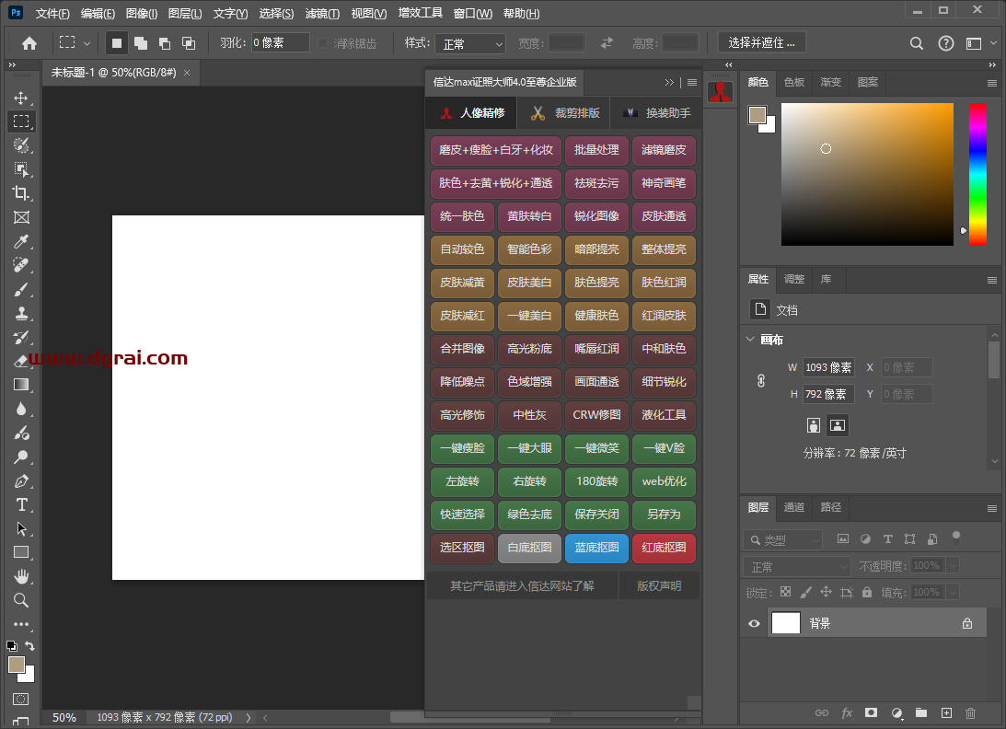Click the 红底抠图 button
This screenshot has height=729, width=1006.
pyautogui.click(x=664, y=548)
